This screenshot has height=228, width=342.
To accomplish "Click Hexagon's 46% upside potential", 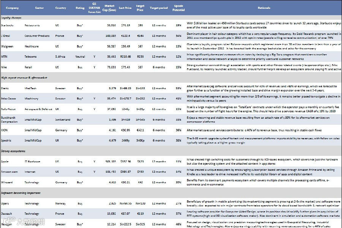I will pyautogui.click(x=179, y=224).
